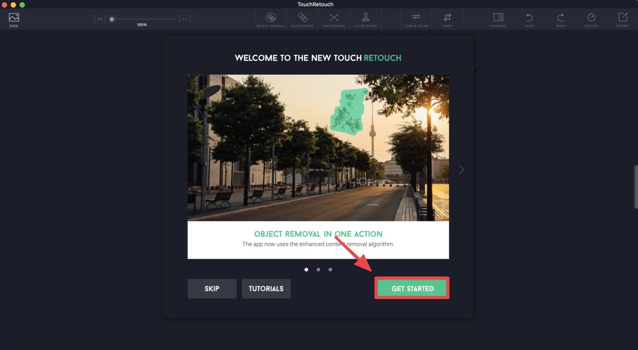The height and width of the screenshot is (350, 638).
Task: Click the Skip button
Action: pos(212,289)
